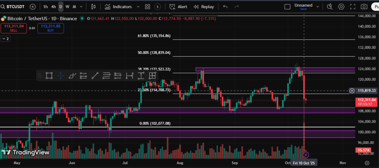Viewport: 379px width, 168px height.
Task: Open the layout grid templates icon
Action: (x=148, y=7)
